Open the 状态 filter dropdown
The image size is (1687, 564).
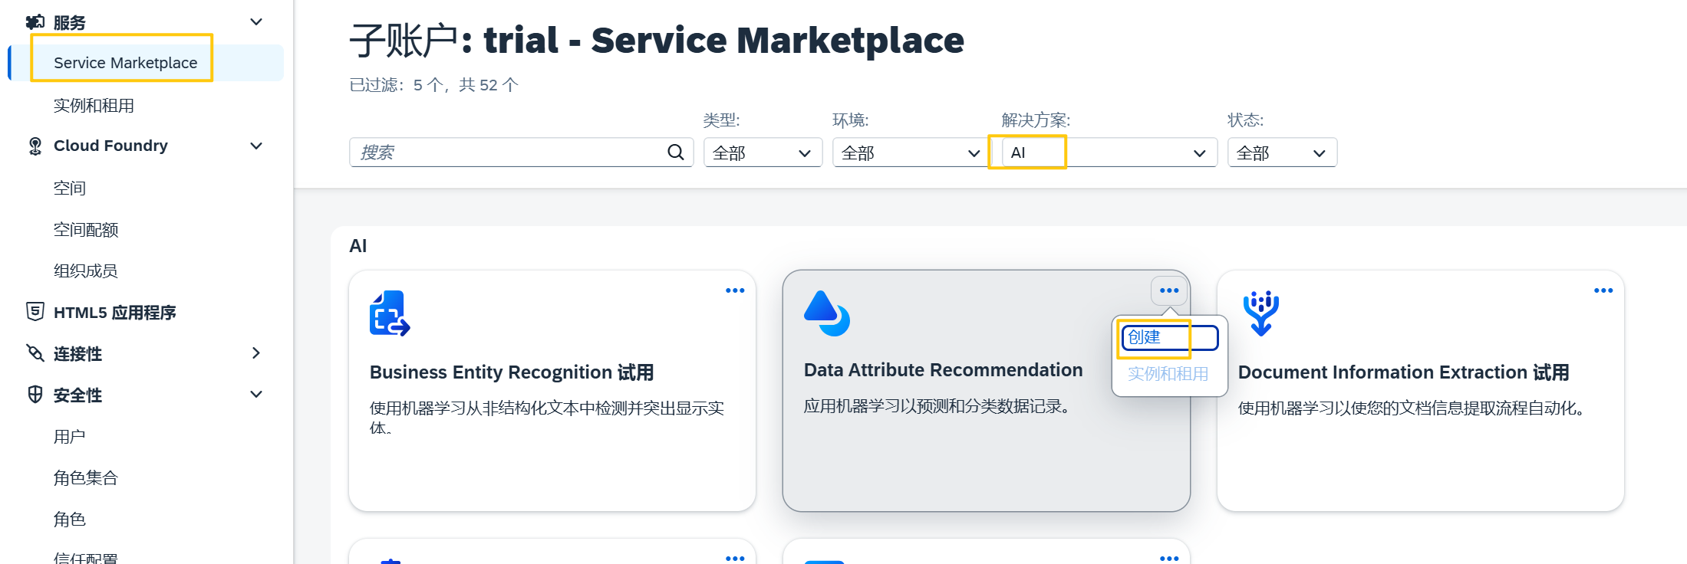(x=1282, y=152)
